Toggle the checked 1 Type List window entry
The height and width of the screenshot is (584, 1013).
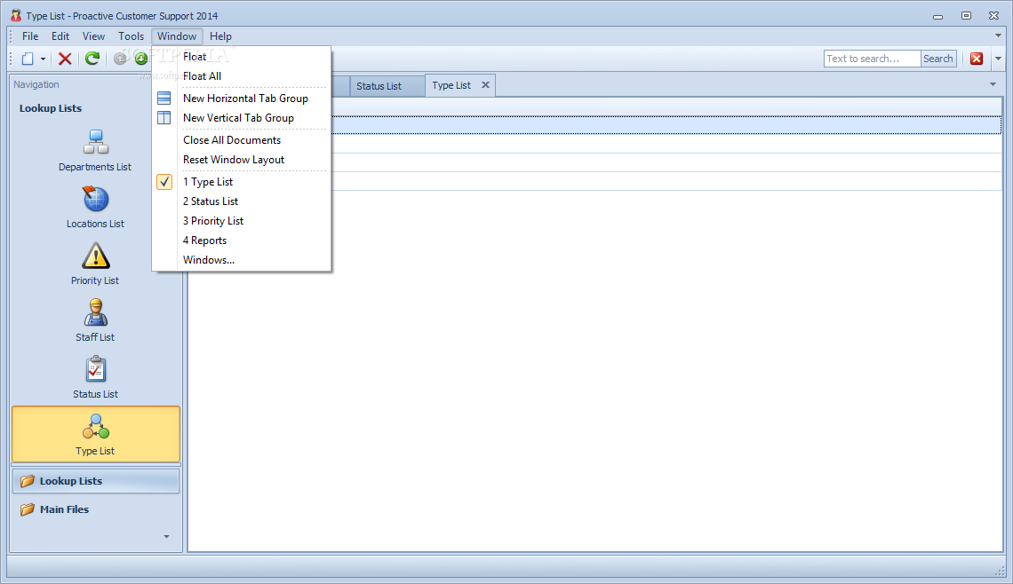point(242,182)
